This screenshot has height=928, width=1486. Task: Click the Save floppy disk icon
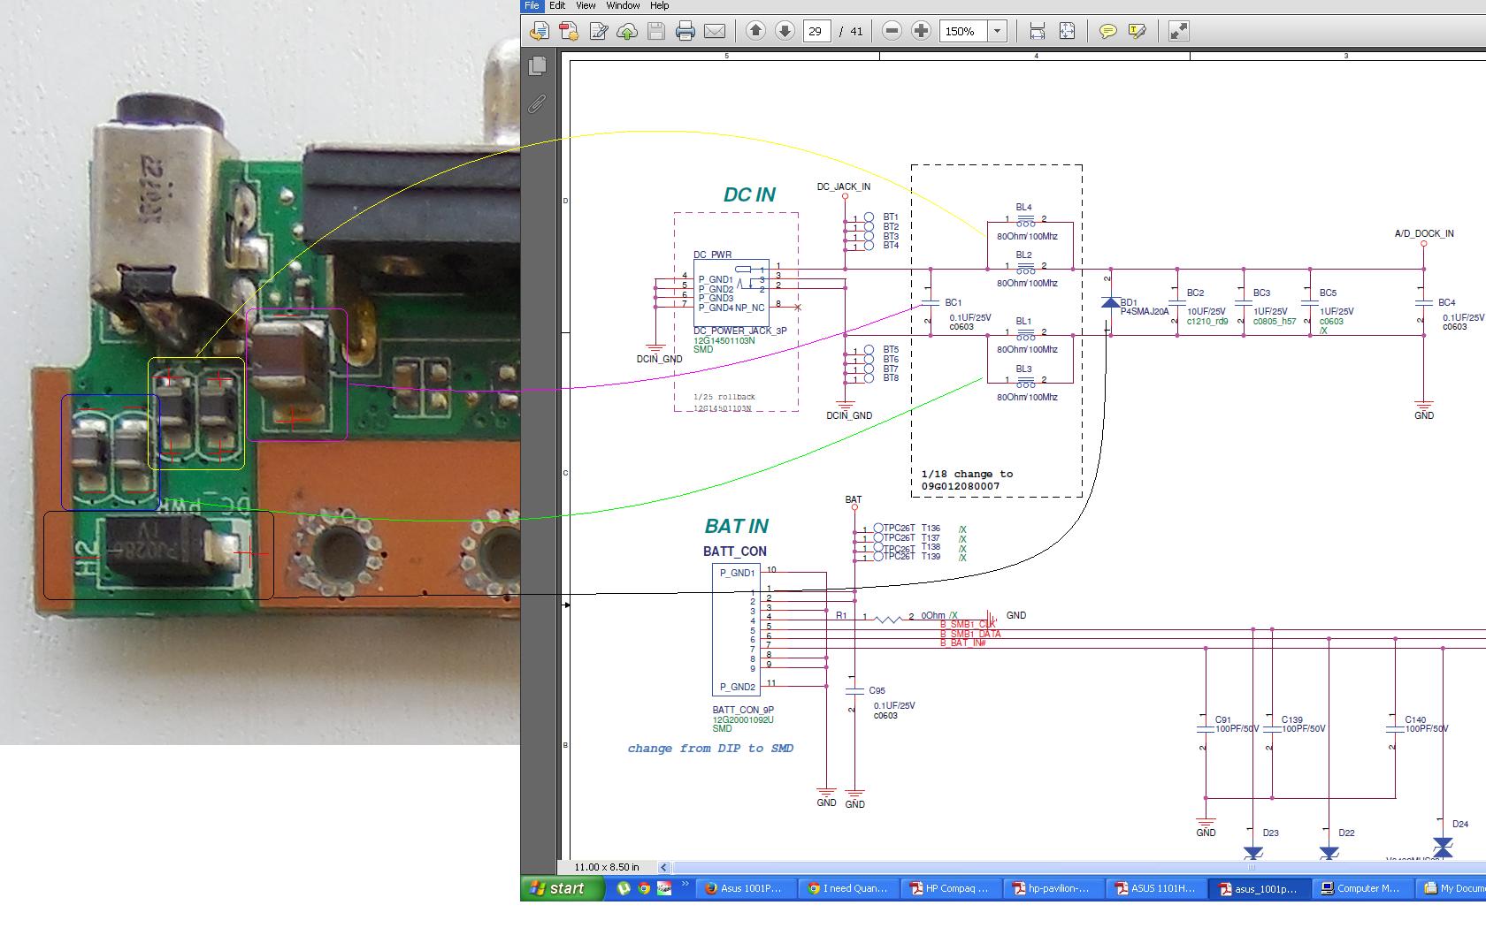pos(655,32)
